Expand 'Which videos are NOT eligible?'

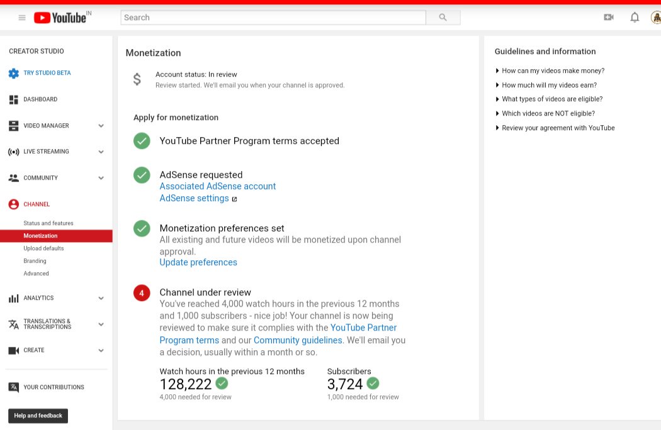(x=545, y=113)
